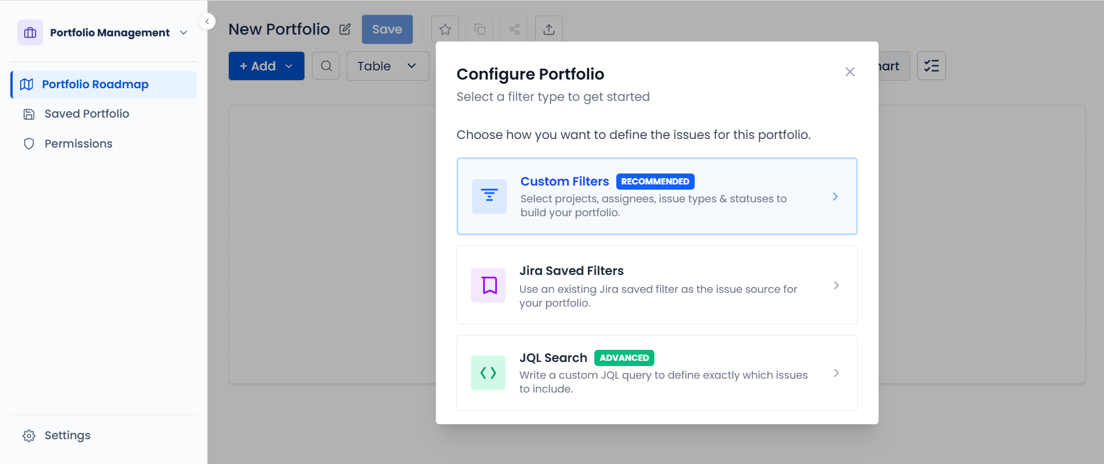The width and height of the screenshot is (1104, 464).
Task: Click the export upload icon
Action: pyautogui.click(x=549, y=29)
